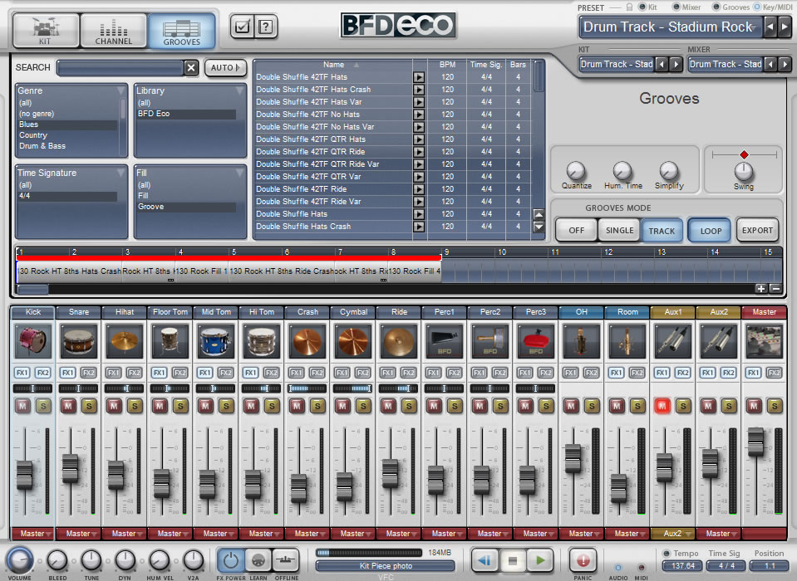
Task: Open the Kit page drum icon
Action: click(46, 31)
